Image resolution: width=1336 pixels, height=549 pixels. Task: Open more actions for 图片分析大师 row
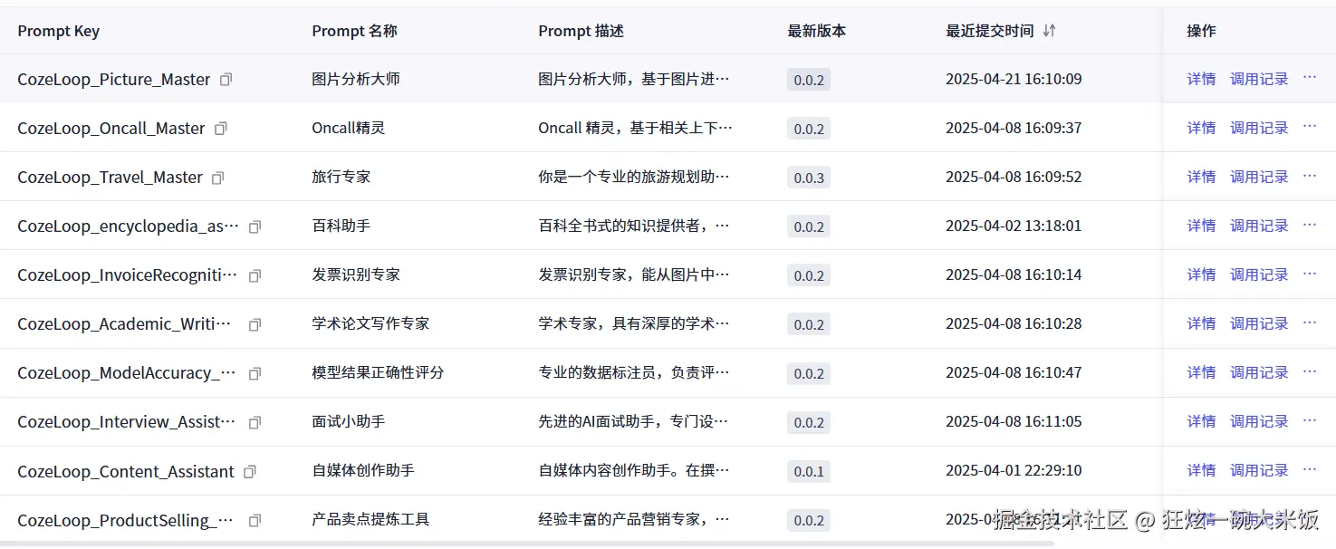tap(1310, 78)
